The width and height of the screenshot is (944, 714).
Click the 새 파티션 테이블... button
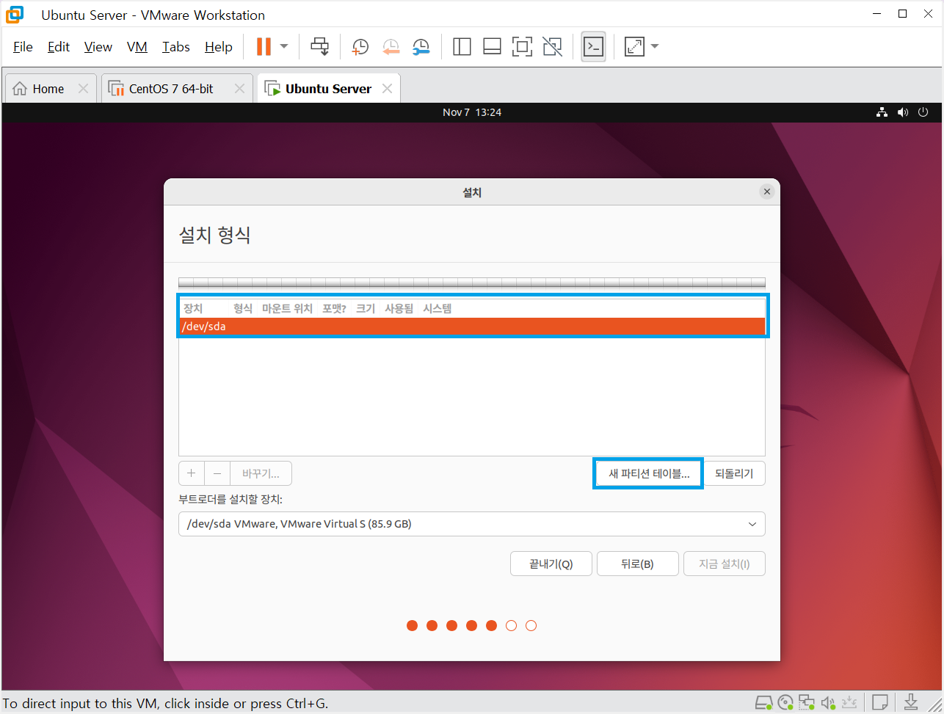tap(649, 473)
